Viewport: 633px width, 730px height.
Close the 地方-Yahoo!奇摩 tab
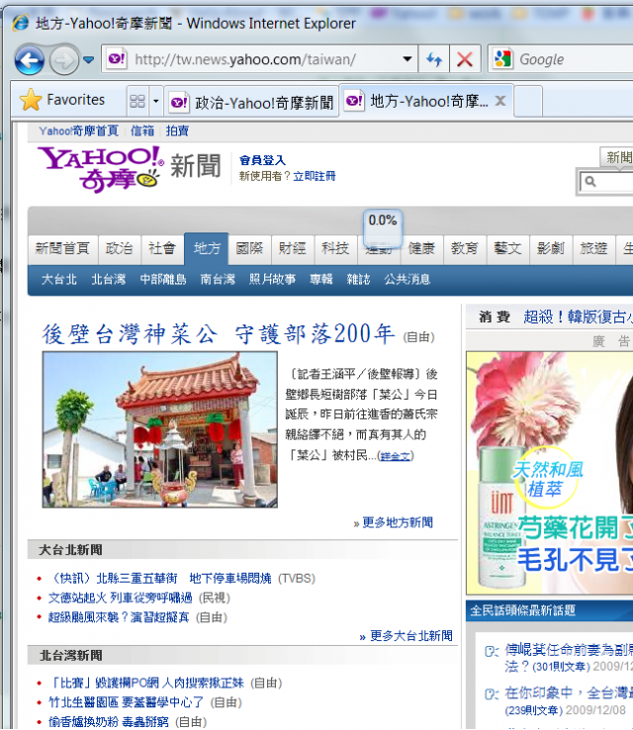tap(500, 101)
